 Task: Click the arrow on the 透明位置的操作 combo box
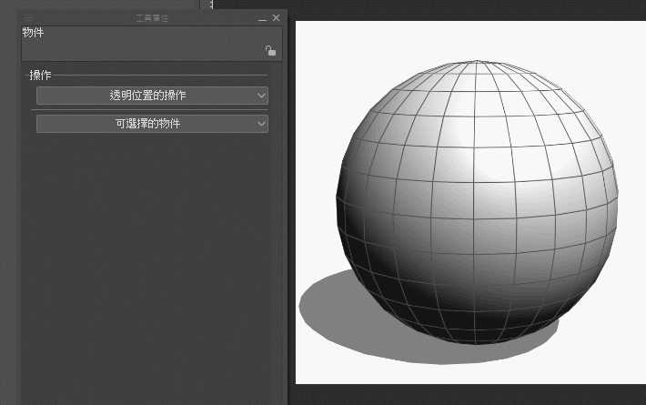[262, 96]
